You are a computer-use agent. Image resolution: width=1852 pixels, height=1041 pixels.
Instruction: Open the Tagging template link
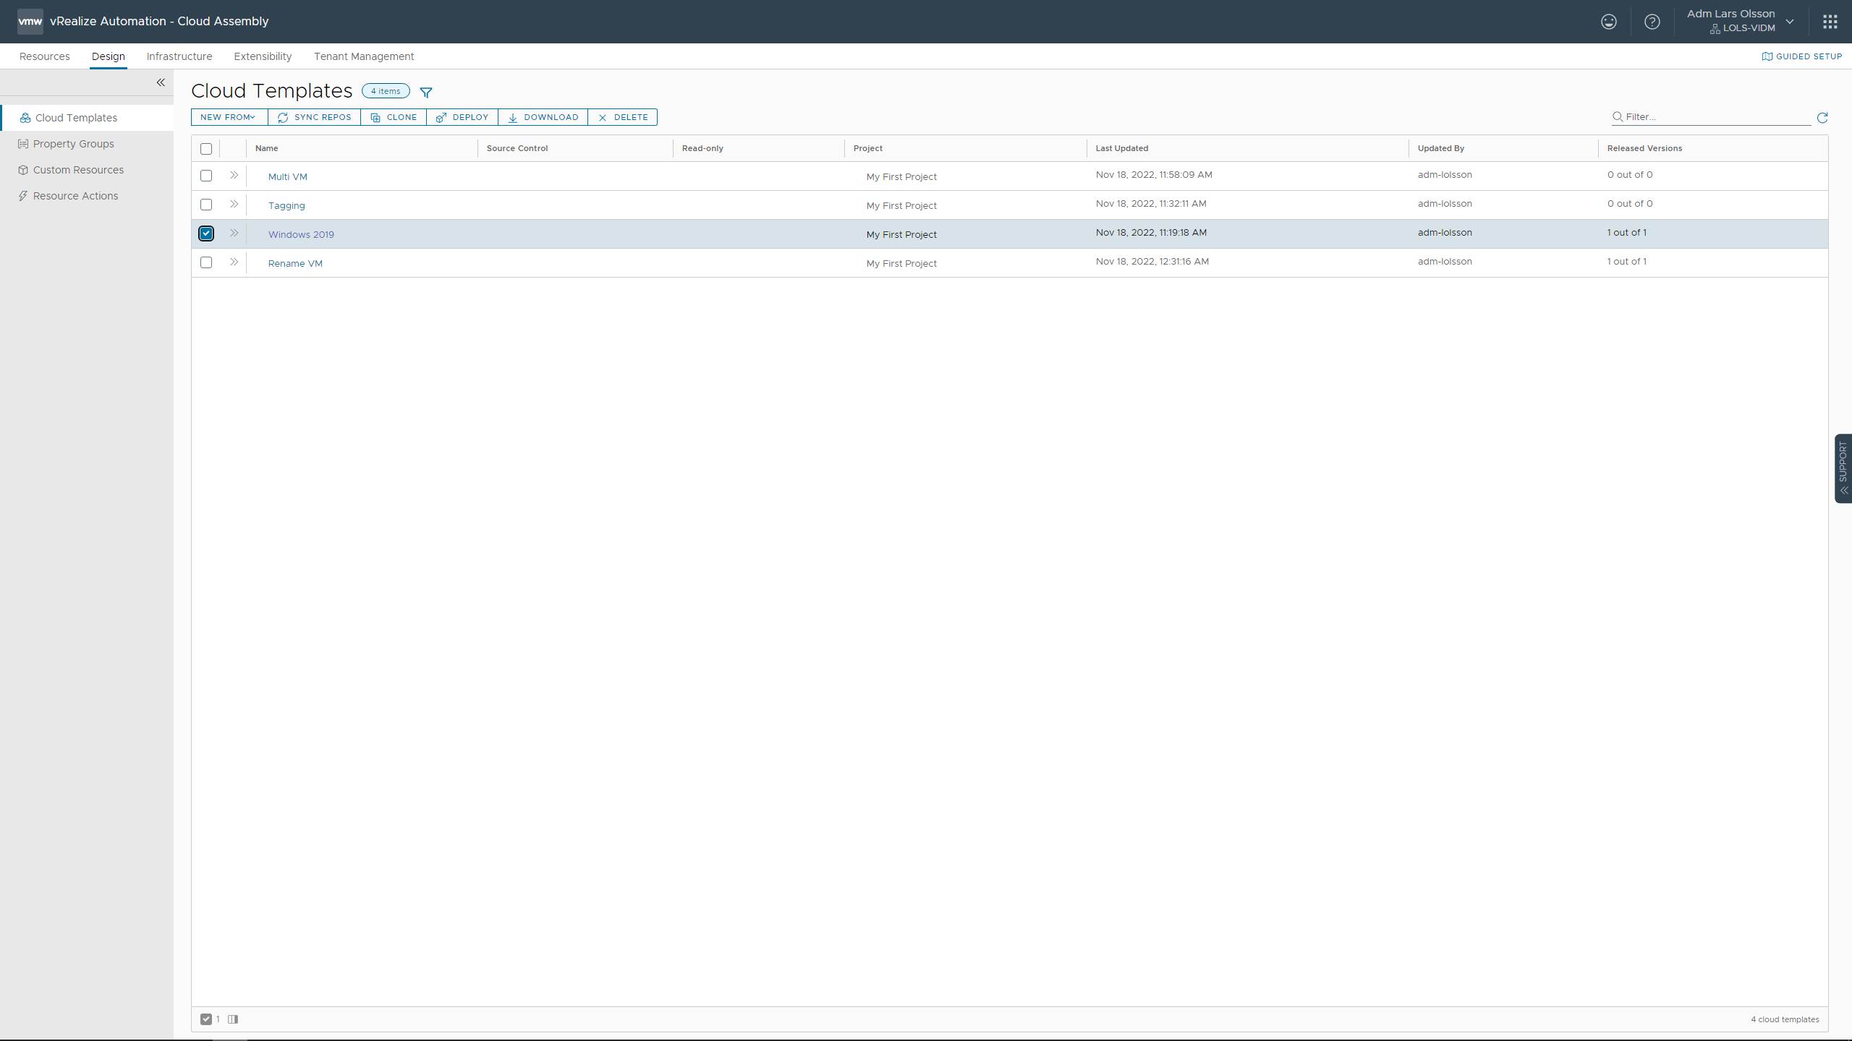click(286, 206)
